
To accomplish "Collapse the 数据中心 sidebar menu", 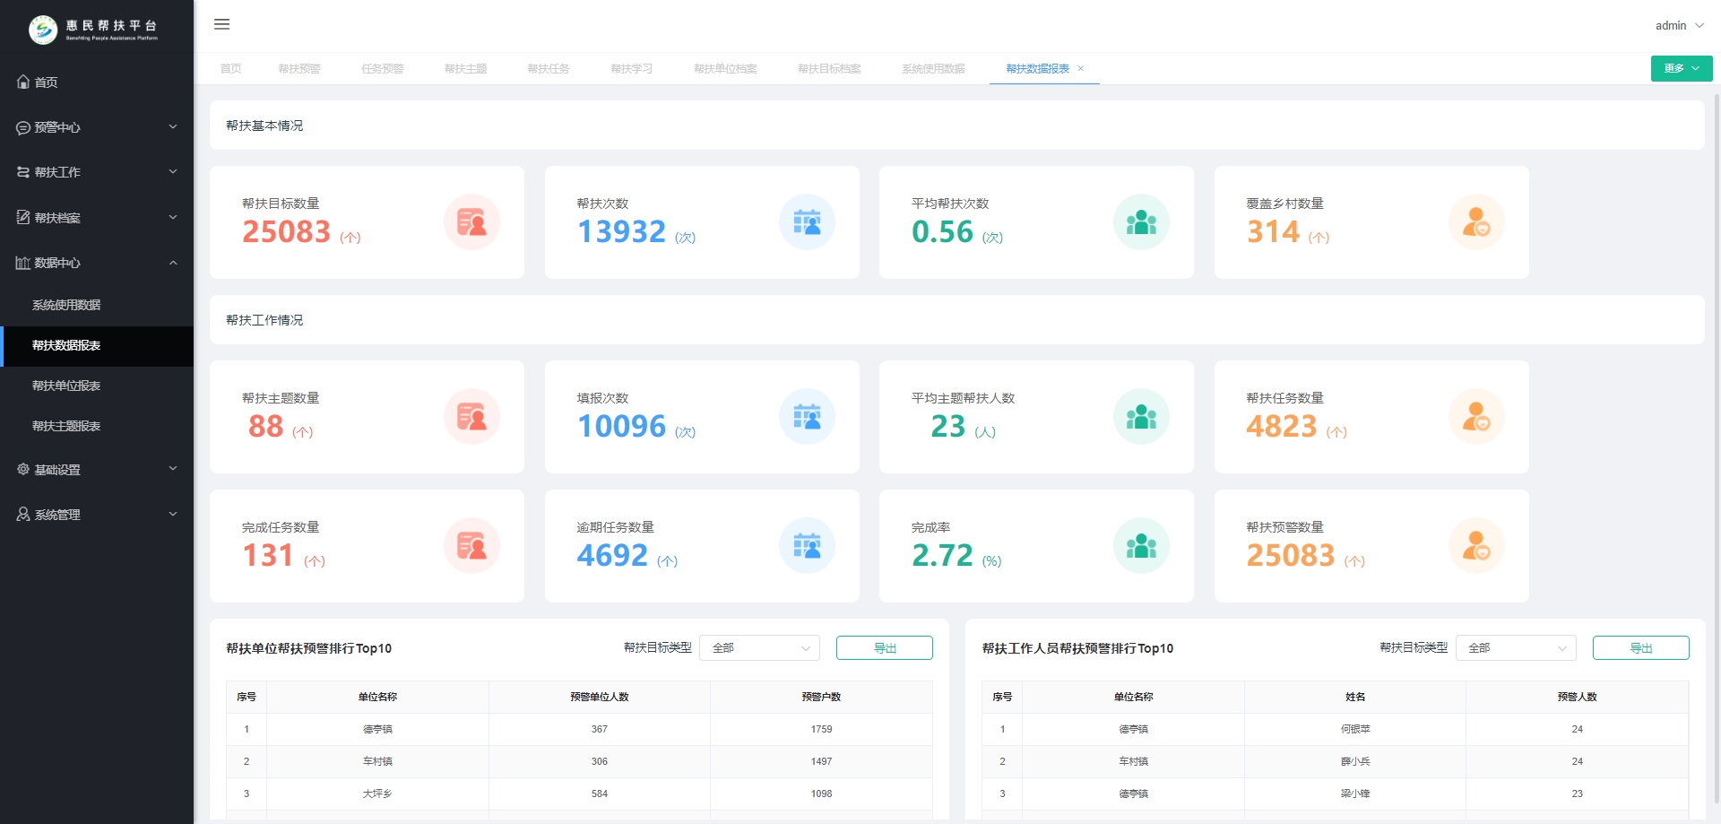I will (97, 263).
